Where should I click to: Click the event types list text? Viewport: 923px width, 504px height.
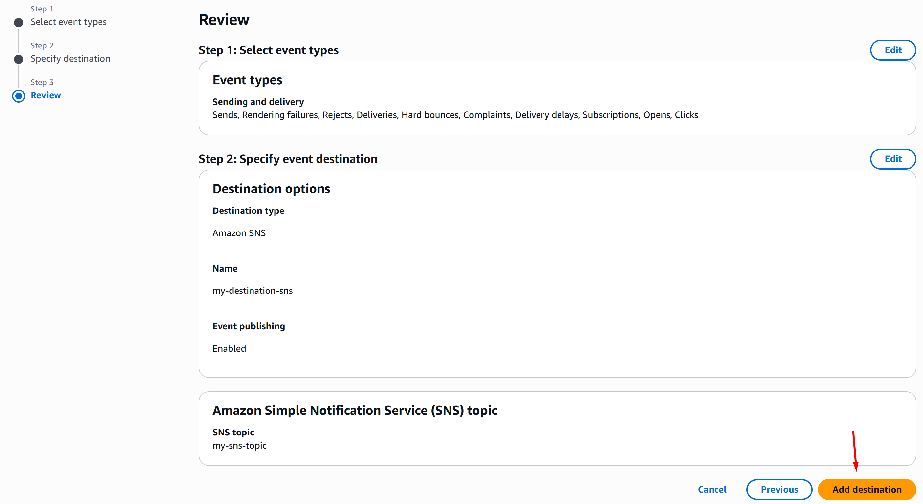point(455,115)
